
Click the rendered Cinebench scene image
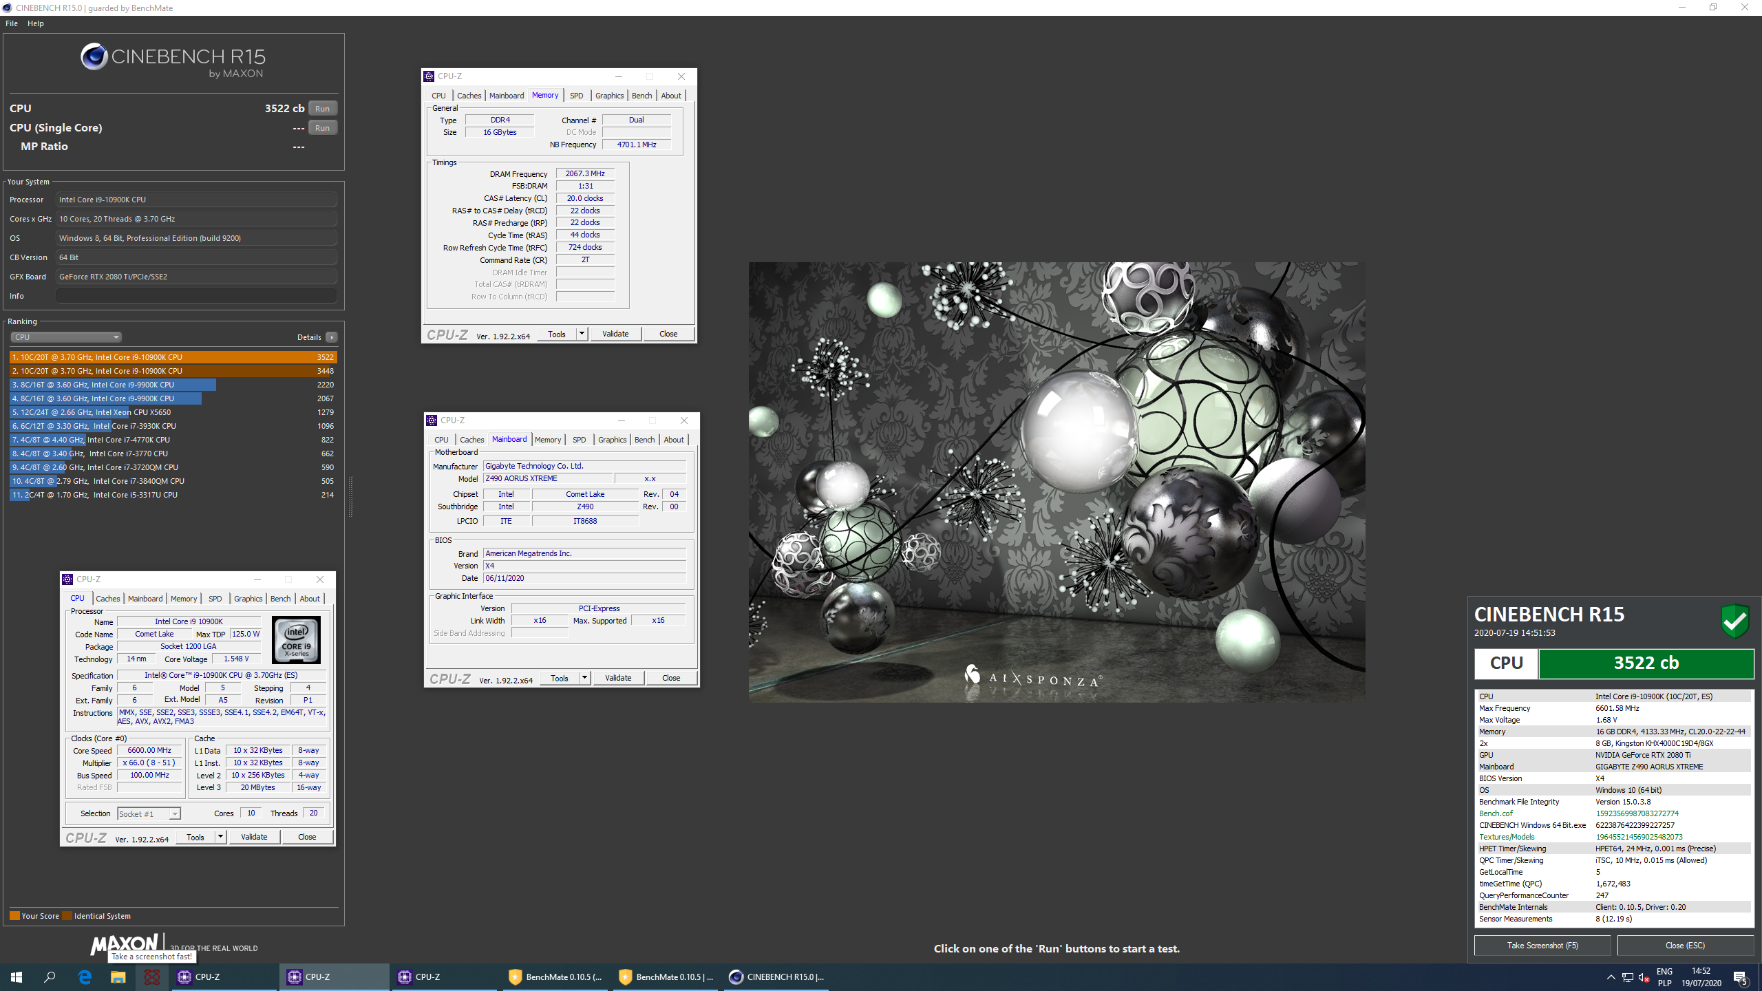[1057, 482]
